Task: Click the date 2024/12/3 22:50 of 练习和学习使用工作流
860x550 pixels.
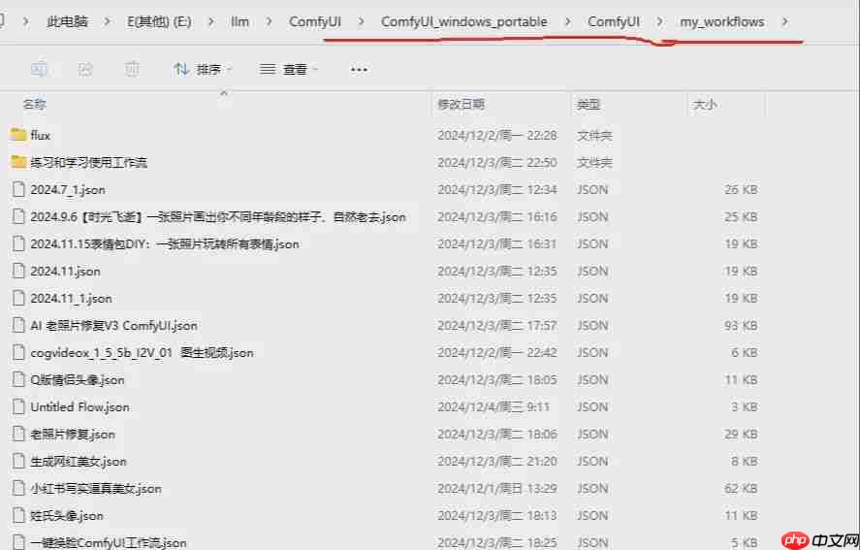Action: [x=497, y=162]
